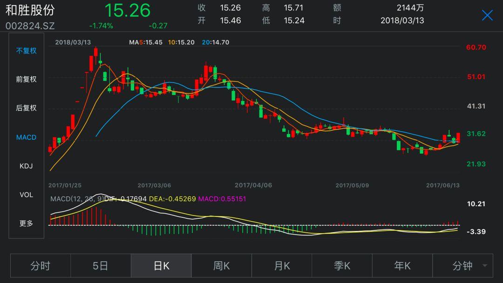Switch to 季K quarterly candlestick tab

342,266
